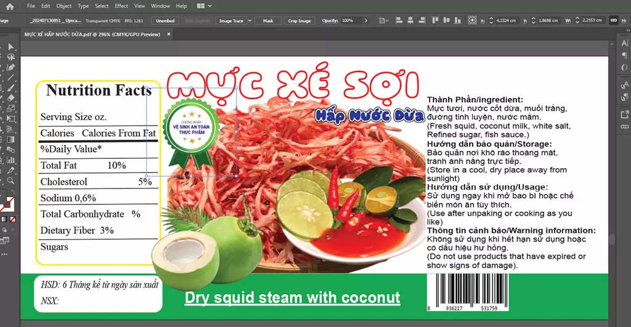Open the Asset Export panel icon on right dock
The height and width of the screenshot is (327, 631).
(x=625, y=115)
